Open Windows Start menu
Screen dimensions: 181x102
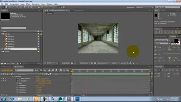coord(3,99)
